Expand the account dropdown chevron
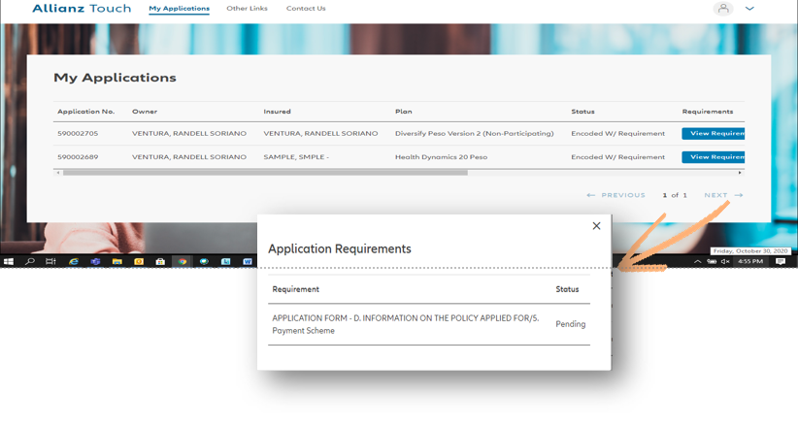798x429 pixels. point(749,9)
